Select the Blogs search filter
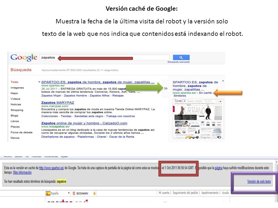Screen dimensions: 278x208 [x=14, y=116]
